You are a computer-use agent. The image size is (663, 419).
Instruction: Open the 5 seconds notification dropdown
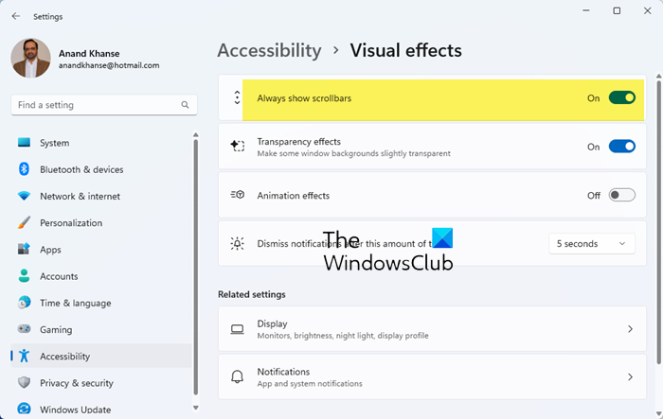coord(591,244)
